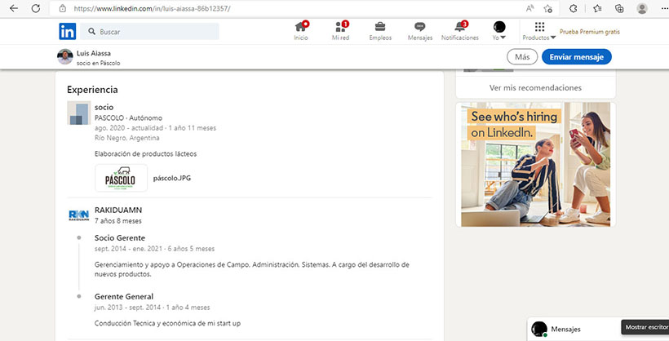Click Ver mis recomendaciones link
The height and width of the screenshot is (341, 669).
pyautogui.click(x=535, y=87)
